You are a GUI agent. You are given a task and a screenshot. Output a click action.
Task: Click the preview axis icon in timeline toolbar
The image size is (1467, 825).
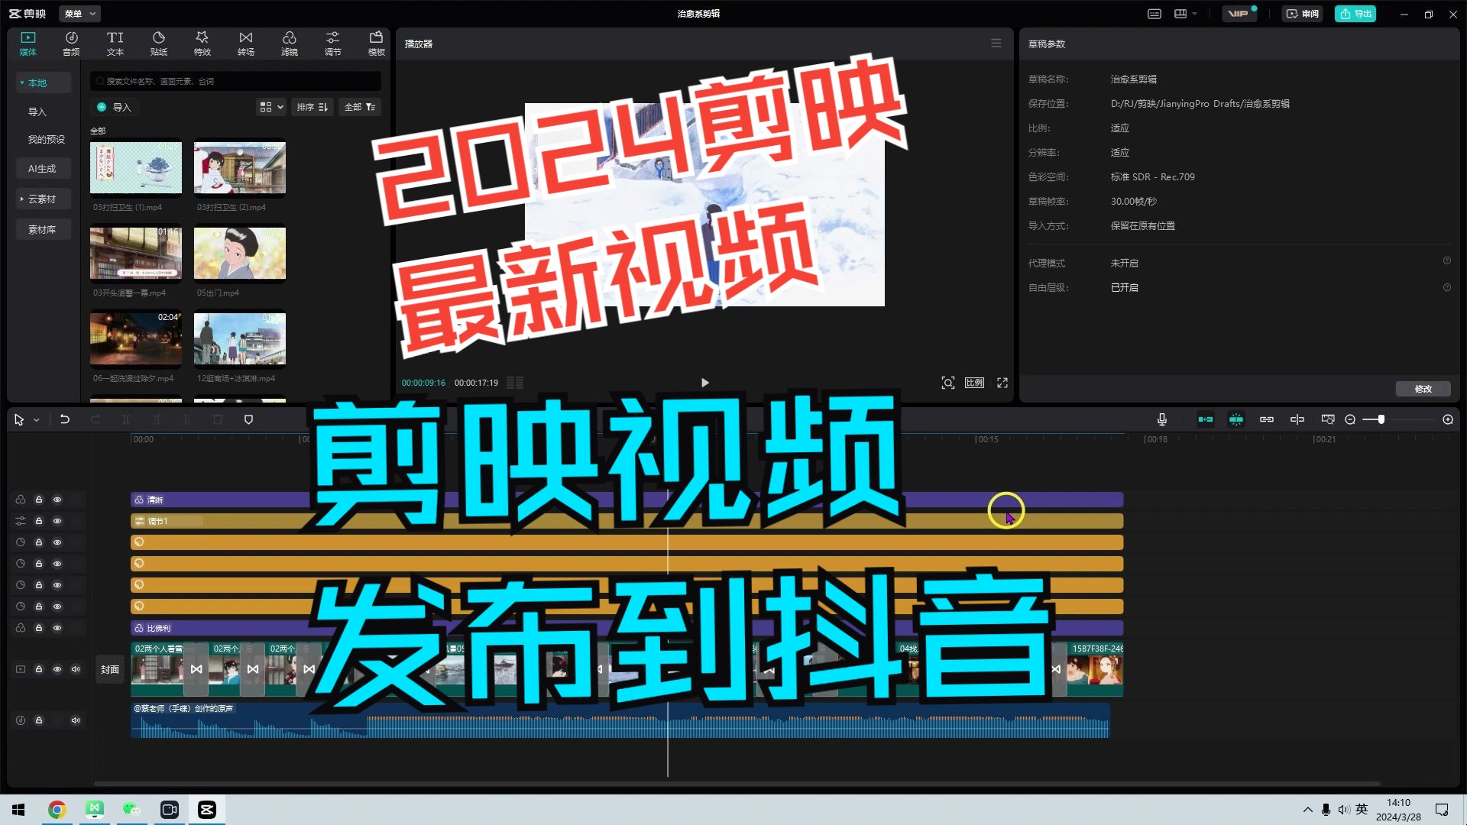1297,419
